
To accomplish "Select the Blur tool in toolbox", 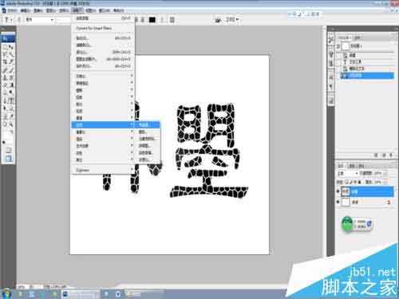I will 5,92.
